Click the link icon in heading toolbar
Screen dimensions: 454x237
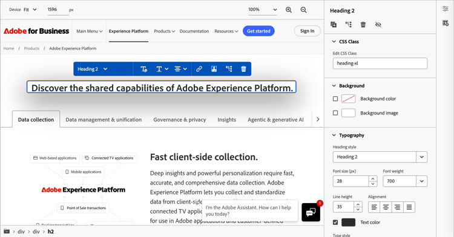[199, 69]
